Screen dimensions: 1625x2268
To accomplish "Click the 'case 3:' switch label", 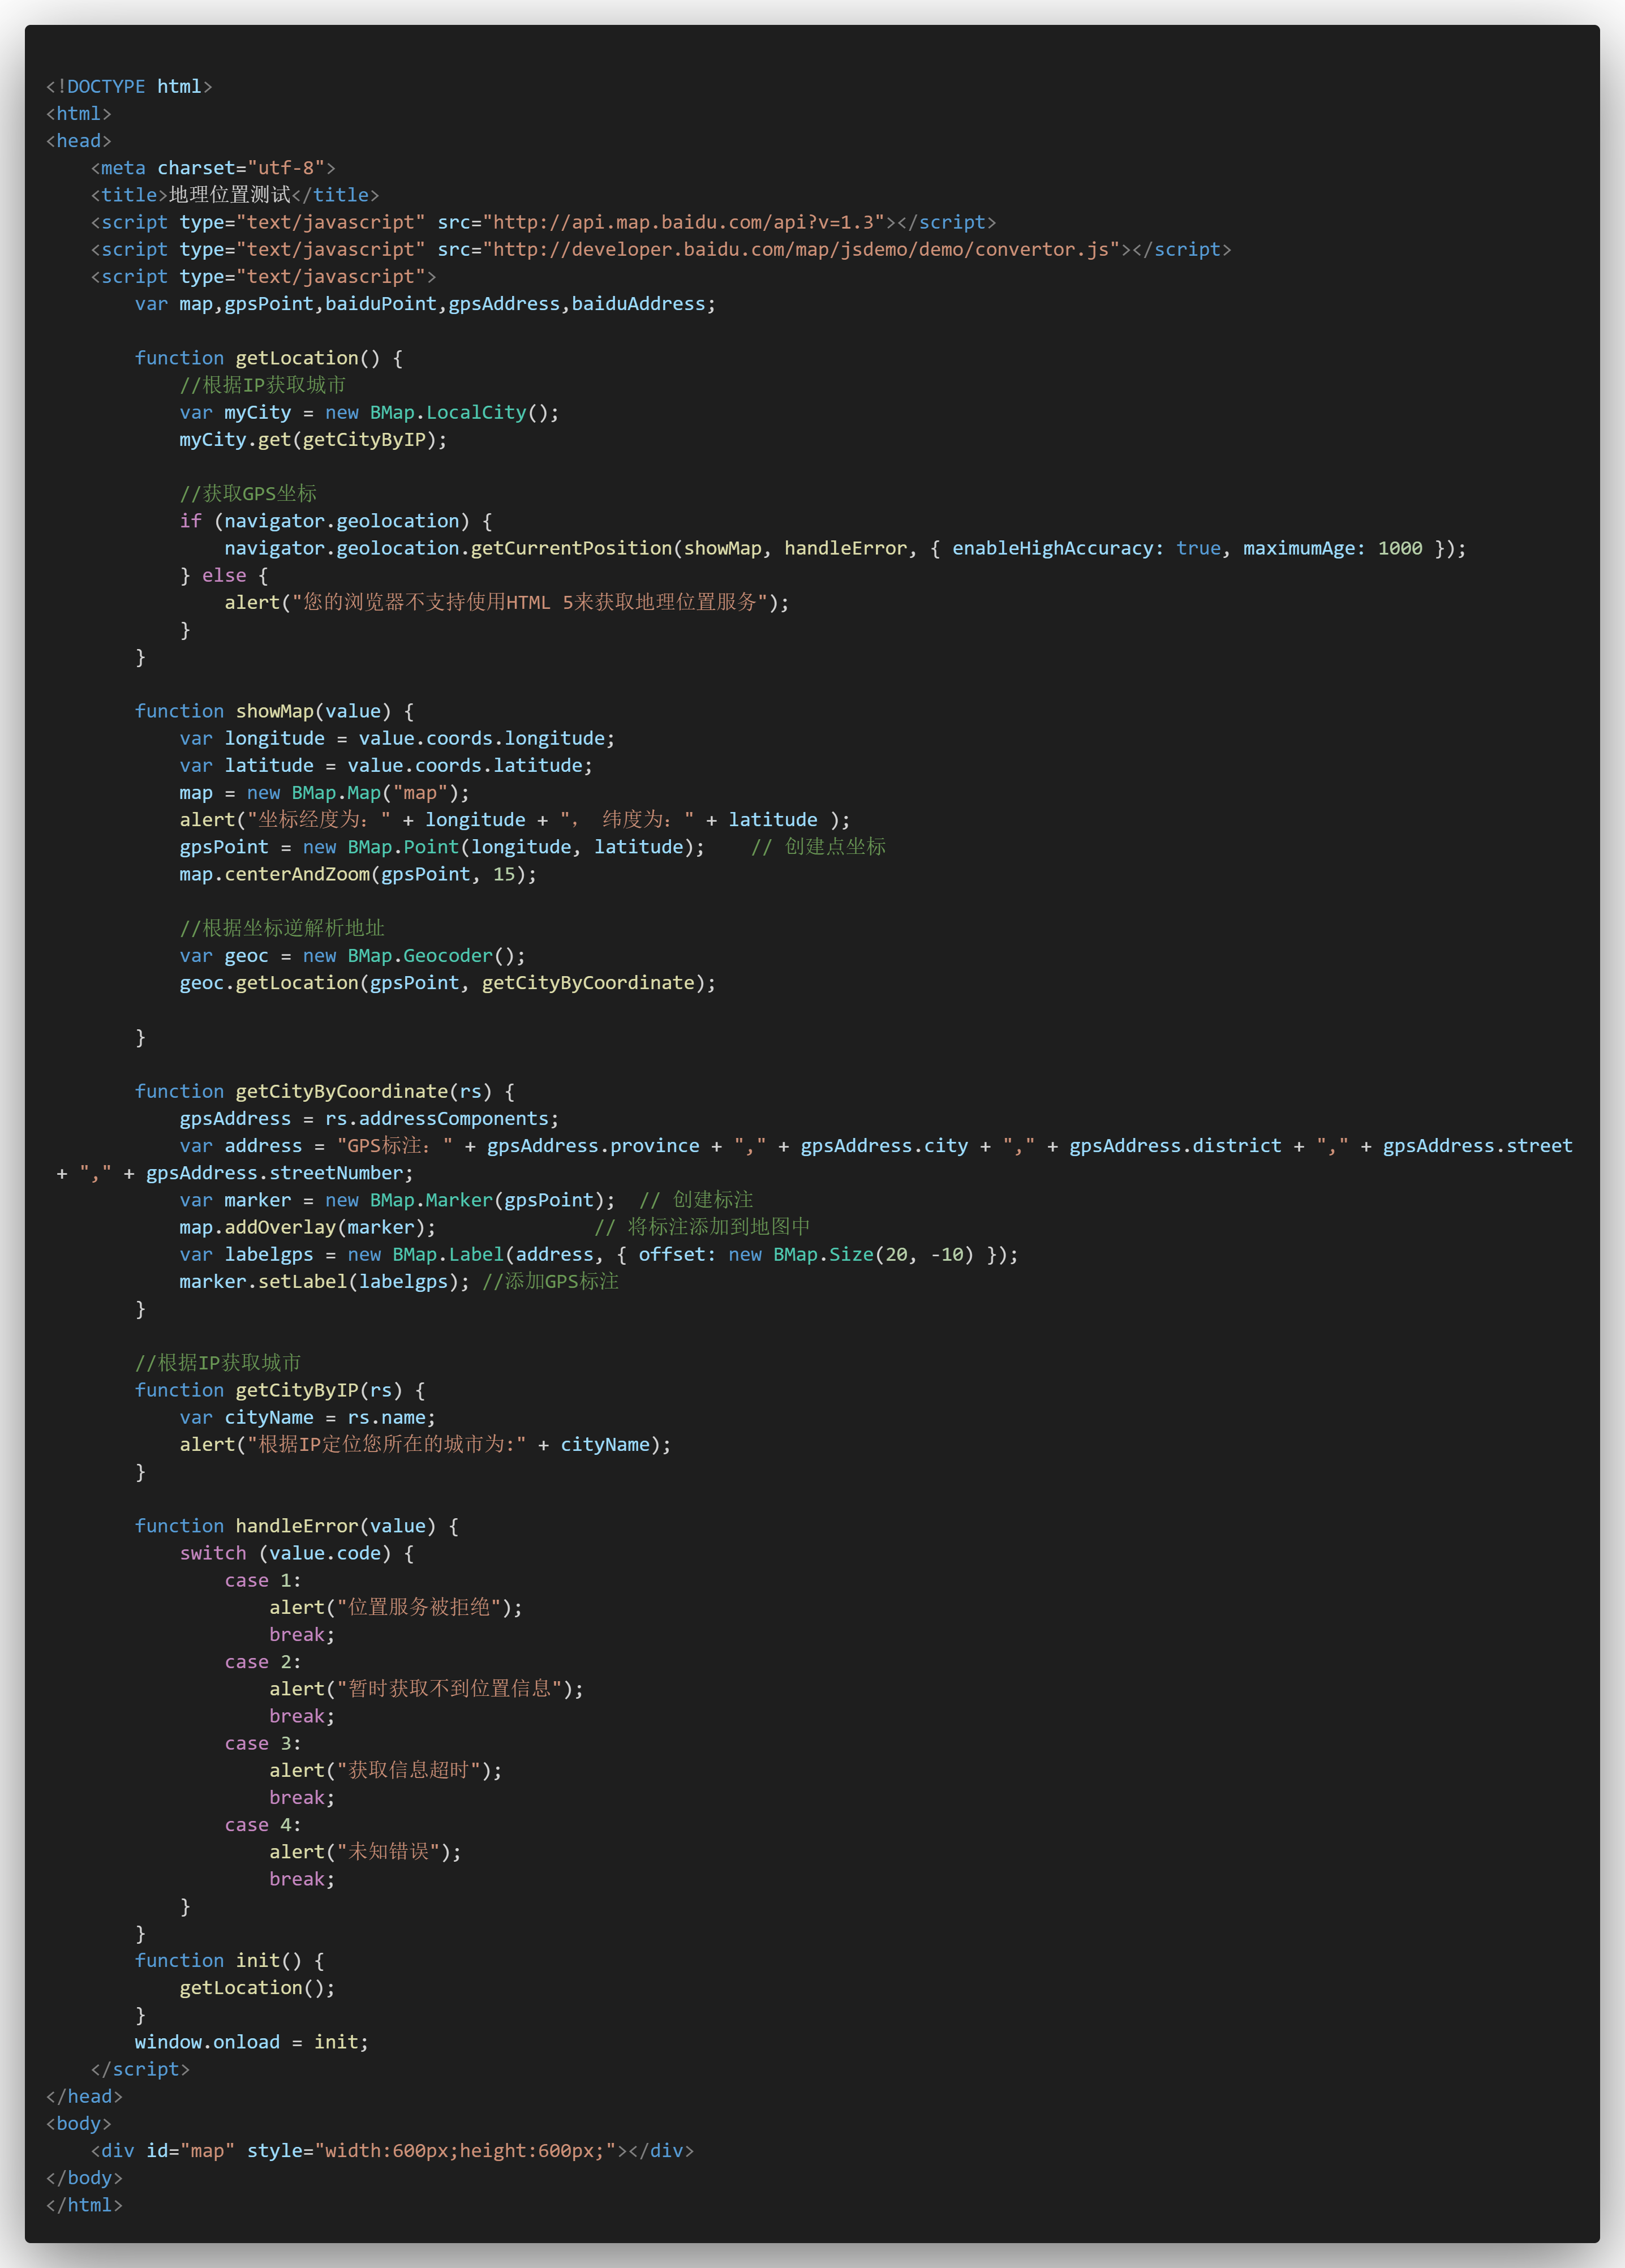I will tap(262, 1743).
